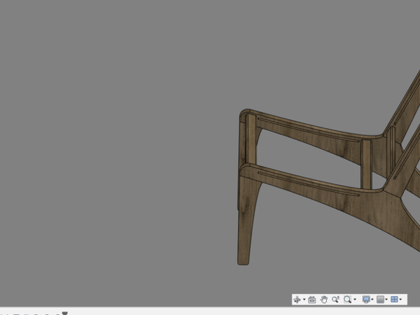Click the Grid and Snaps icon
Screen dimensions: 420x315
380,300
